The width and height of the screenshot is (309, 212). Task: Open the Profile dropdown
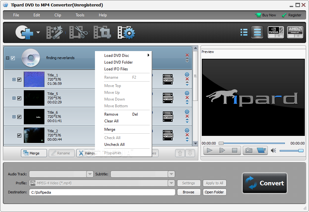pyautogui.click(x=171, y=183)
